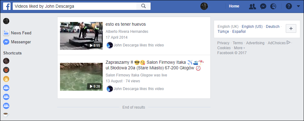Click the '17 April 2014' date
Screen dimensions: 304x121
coord(117,37)
